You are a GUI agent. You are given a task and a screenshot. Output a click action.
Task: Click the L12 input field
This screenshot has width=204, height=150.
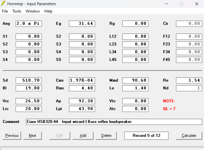point(135,36)
